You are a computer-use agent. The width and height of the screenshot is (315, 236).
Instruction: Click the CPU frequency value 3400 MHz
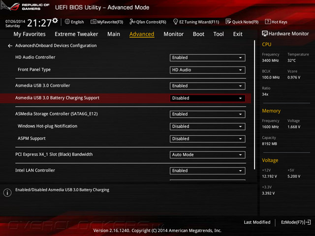click(270, 60)
